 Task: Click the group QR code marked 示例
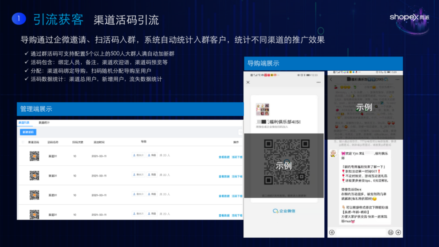point(287,162)
